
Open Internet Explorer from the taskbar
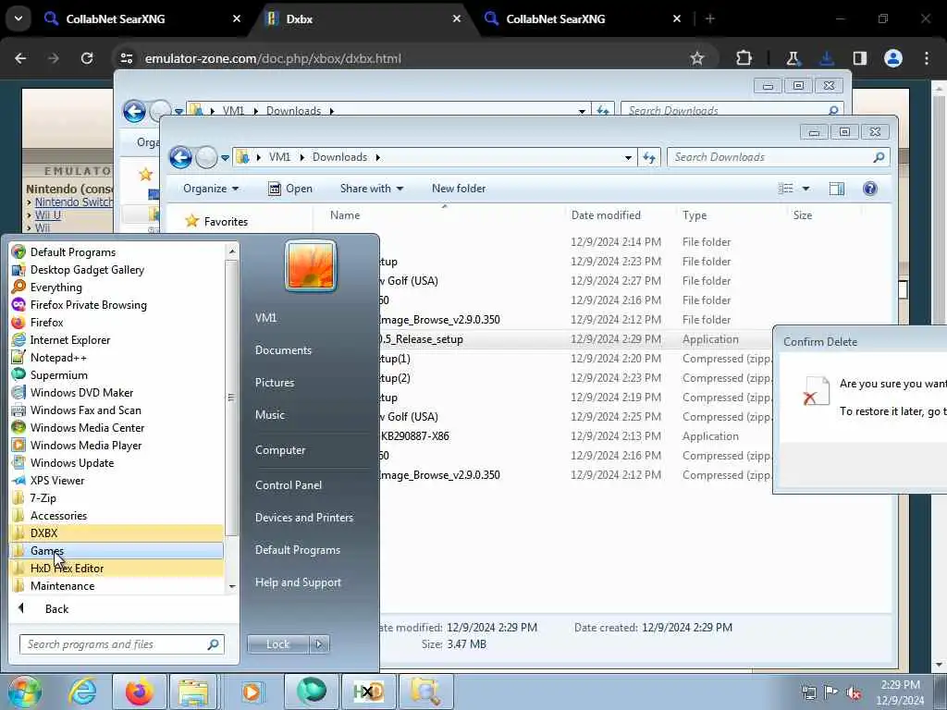click(x=82, y=692)
